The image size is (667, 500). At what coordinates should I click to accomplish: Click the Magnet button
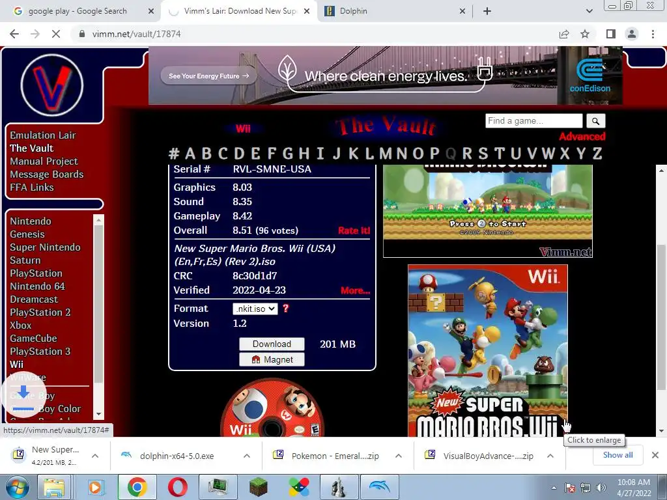pyautogui.click(x=272, y=359)
